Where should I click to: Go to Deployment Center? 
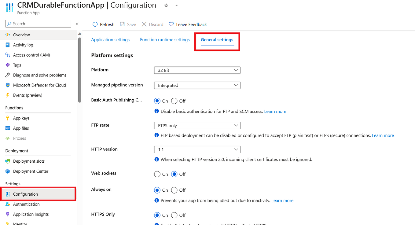[x=31, y=171]
